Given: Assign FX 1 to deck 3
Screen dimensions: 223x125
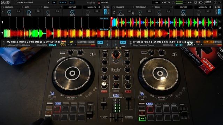Looking at the screenshot, I should (x=105, y=13).
